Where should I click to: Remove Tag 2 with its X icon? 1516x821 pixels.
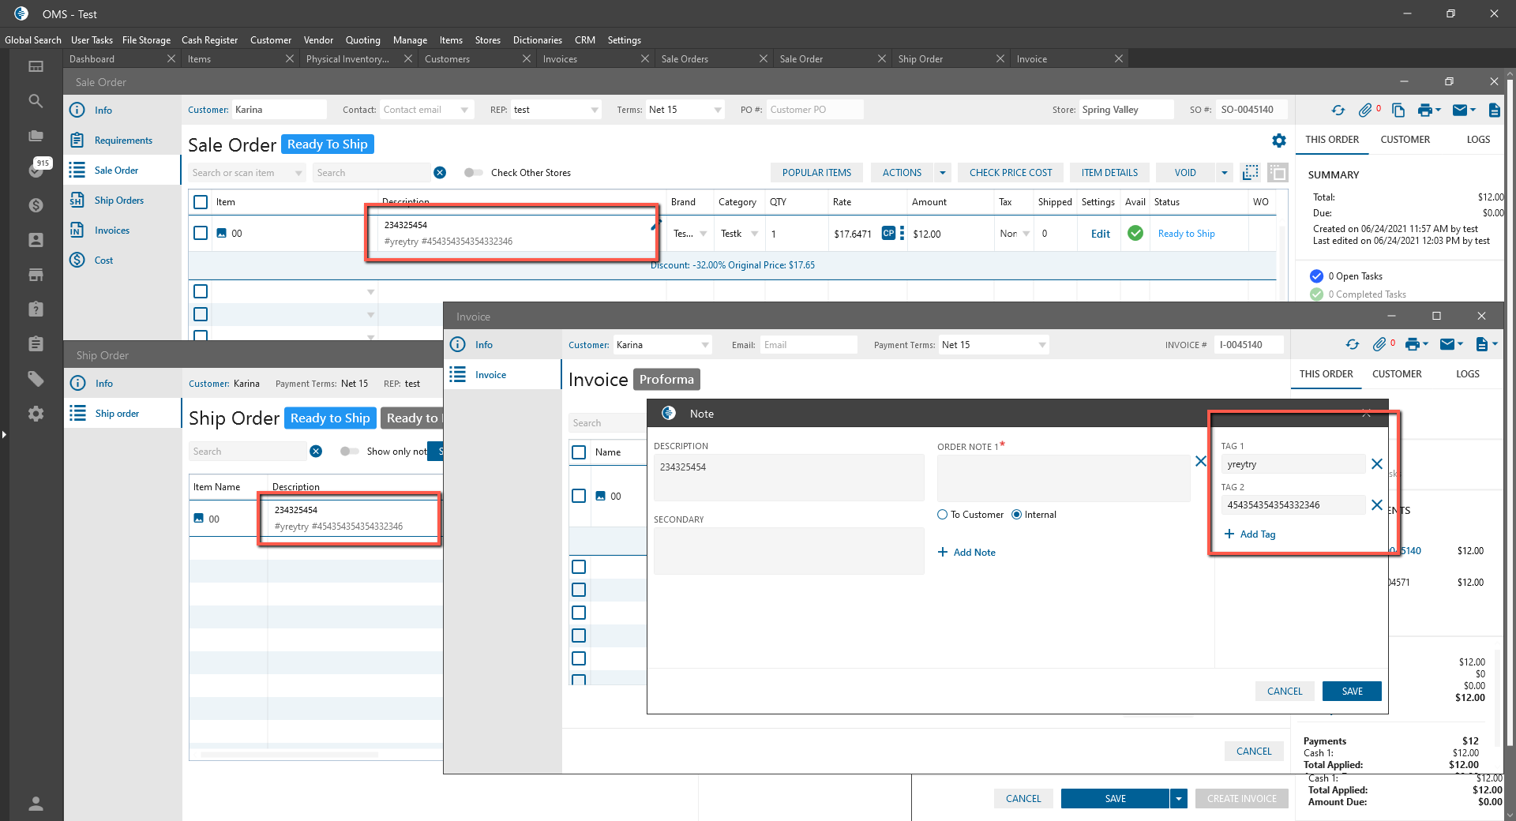pos(1377,505)
